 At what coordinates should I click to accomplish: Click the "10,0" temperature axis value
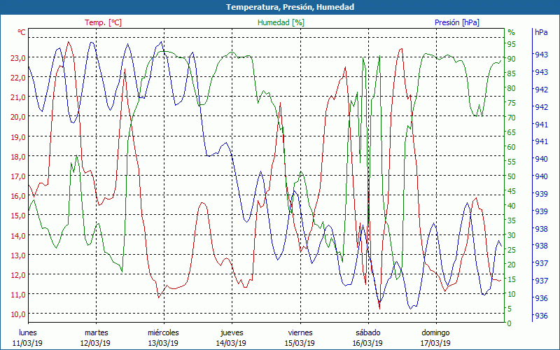[x=19, y=314]
